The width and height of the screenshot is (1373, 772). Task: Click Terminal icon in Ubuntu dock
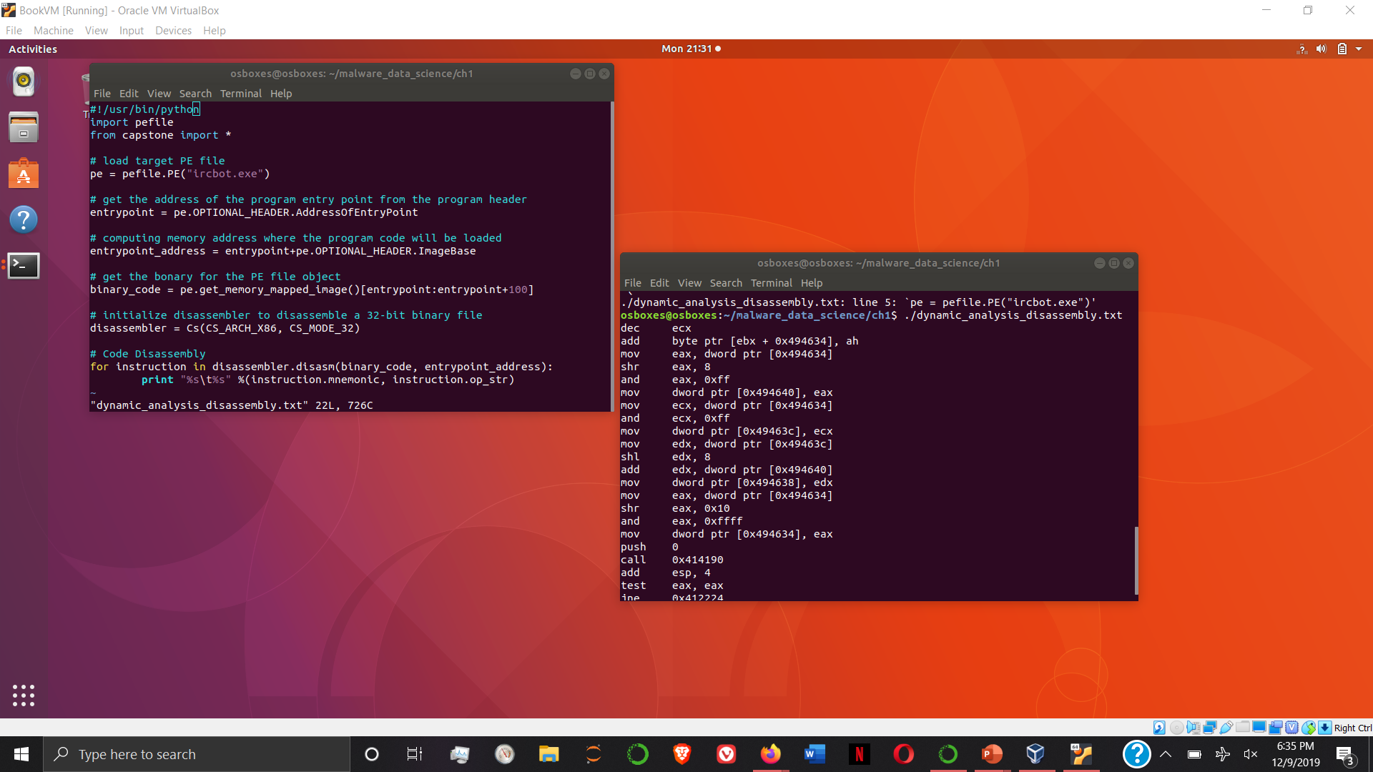click(x=24, y=266)
